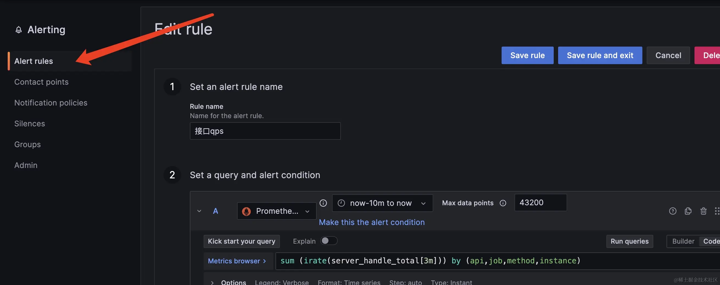Duplicate query A with copy icon
The image size is (720, 285).
(x=688, y=211)
